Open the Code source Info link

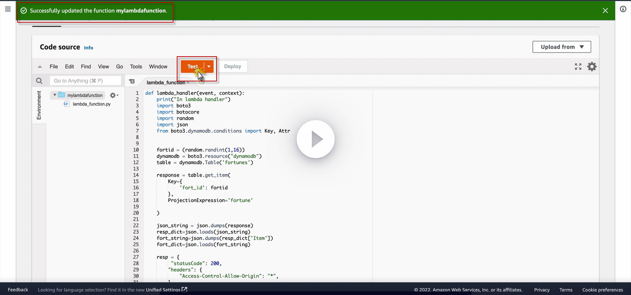click(x=88, y=48)
